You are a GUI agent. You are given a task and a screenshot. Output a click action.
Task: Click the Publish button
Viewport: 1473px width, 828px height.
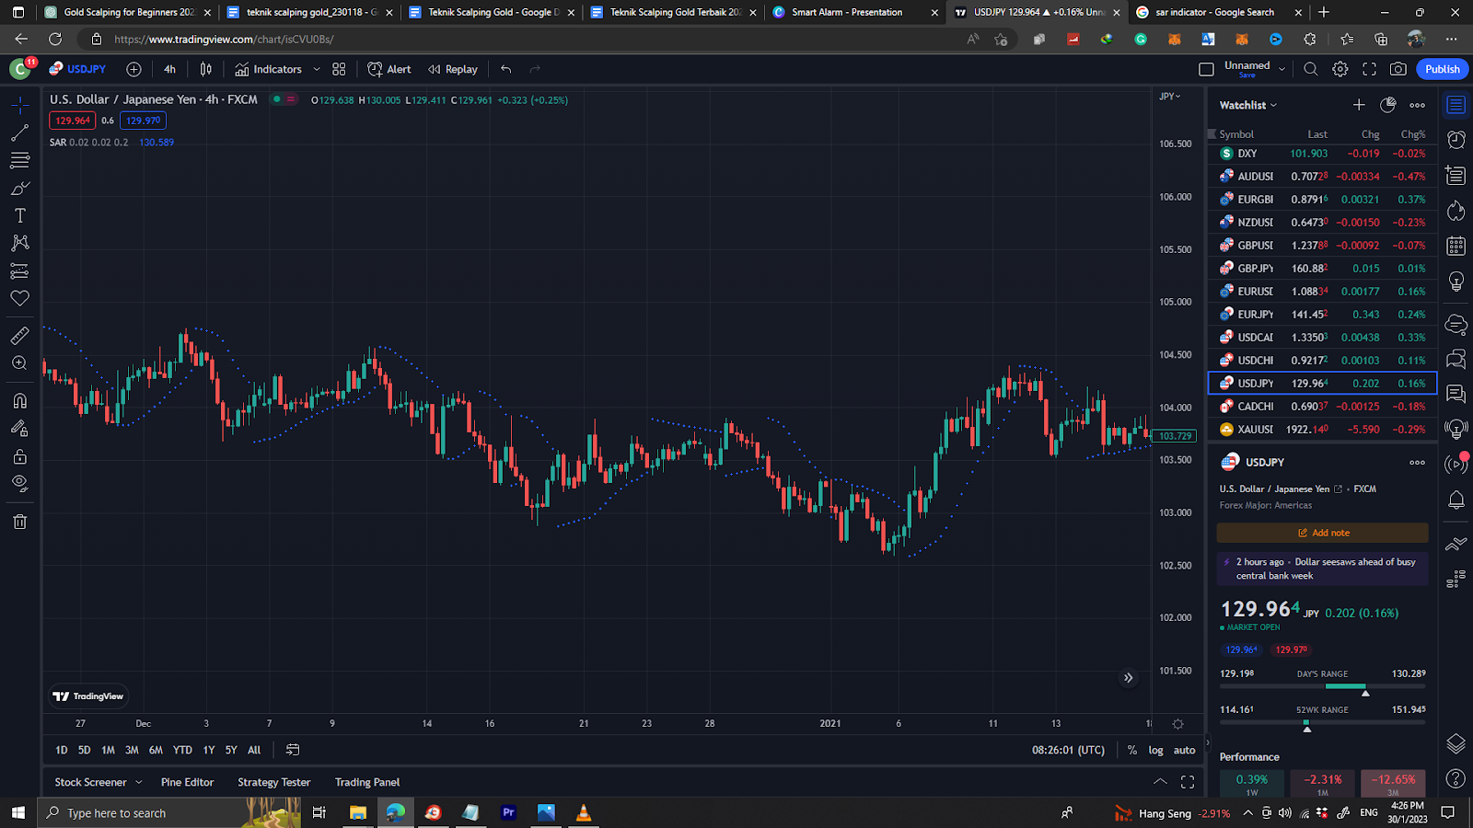click(1442, 69)
